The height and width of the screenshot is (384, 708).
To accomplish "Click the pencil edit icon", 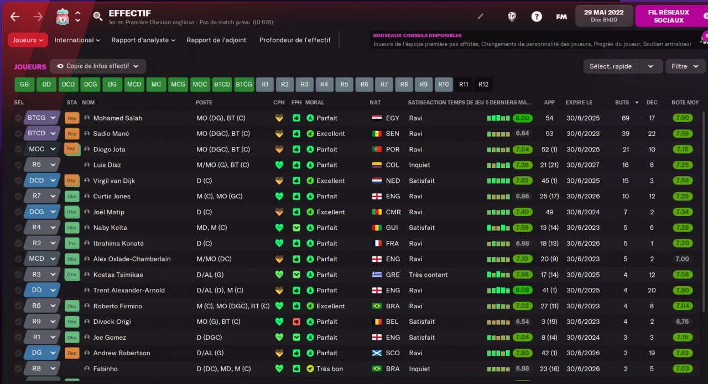I will pos(480,17).
